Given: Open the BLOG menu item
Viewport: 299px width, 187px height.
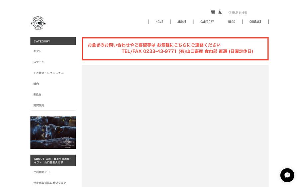Looking at the screenshot, I should [232, 22].
